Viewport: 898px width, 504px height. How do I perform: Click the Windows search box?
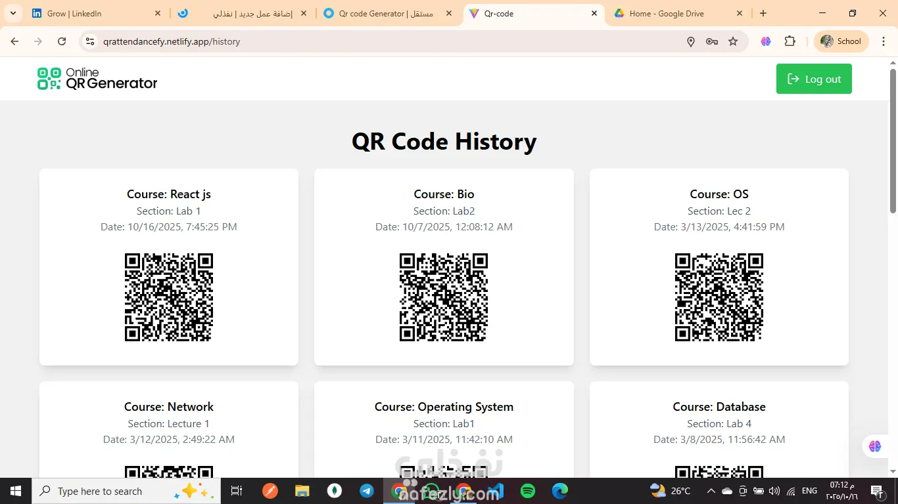126,491
